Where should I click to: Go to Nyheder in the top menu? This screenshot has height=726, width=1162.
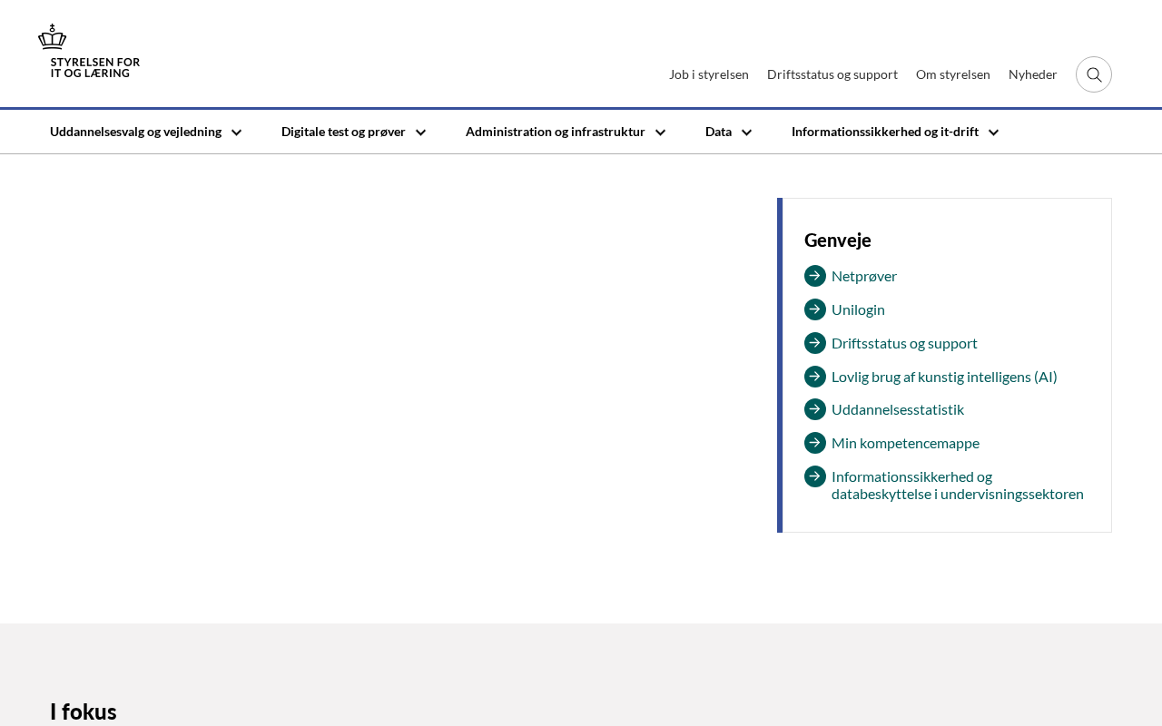pos(1033,74)
